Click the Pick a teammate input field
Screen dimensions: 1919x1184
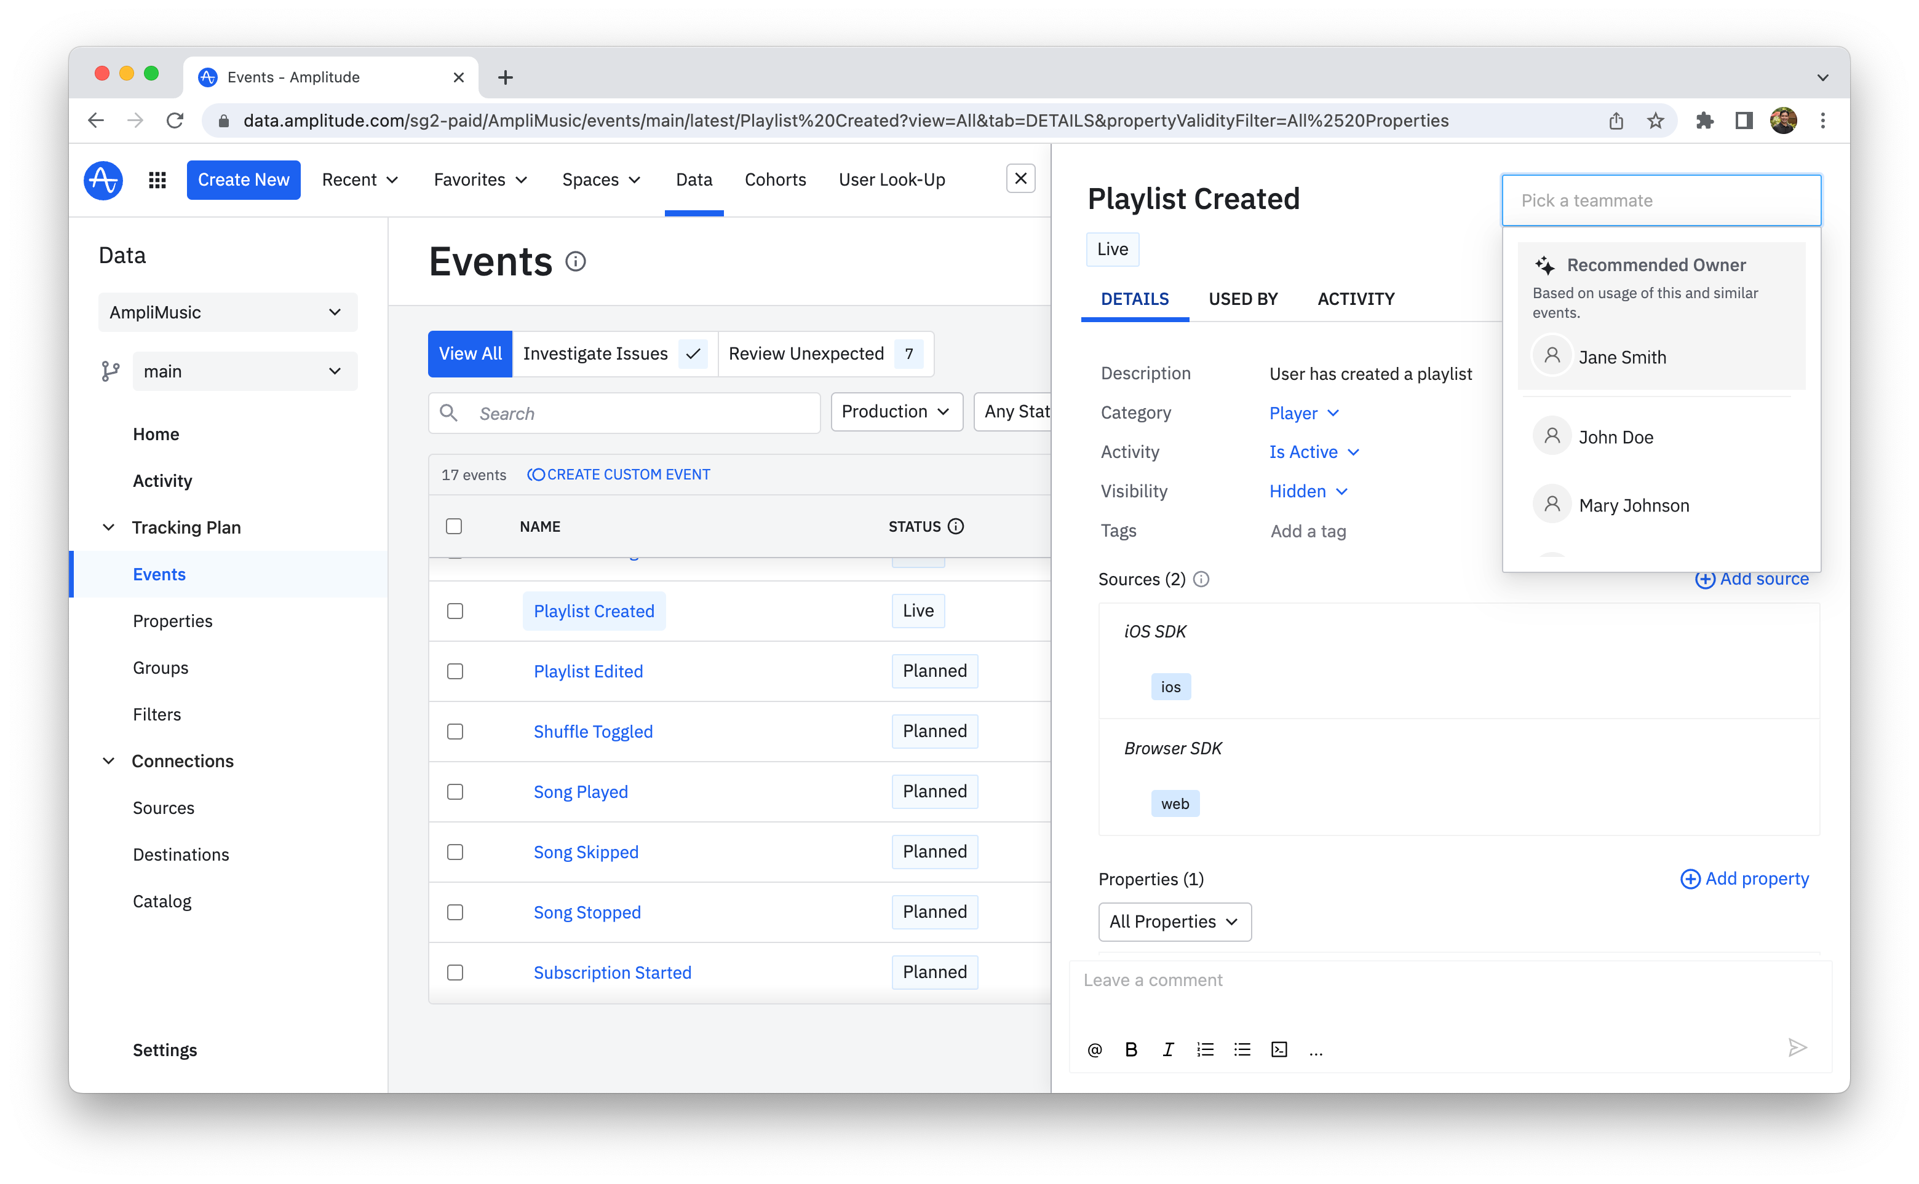[1661, 200]
